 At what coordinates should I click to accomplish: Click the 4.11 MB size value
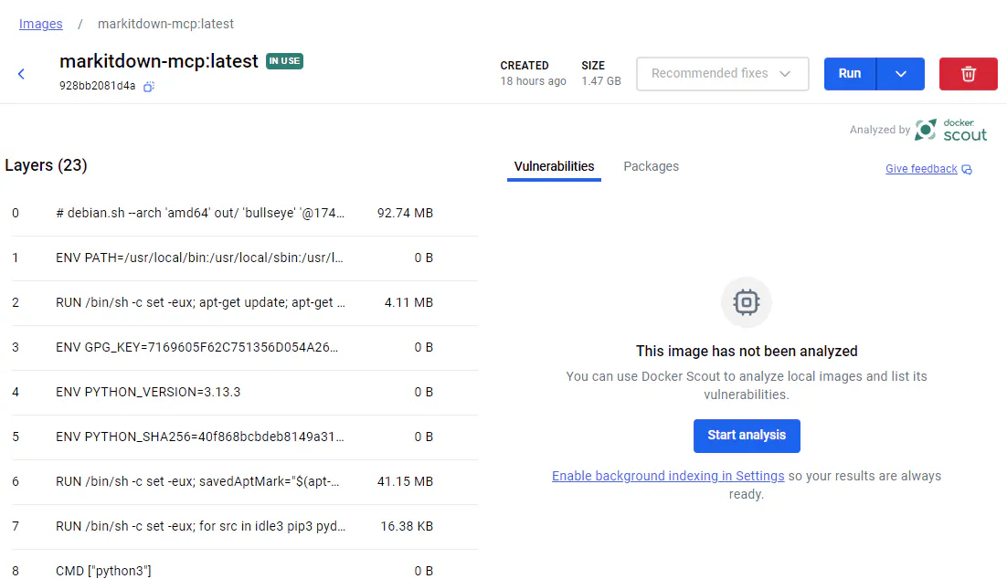[x=408, y=303]
